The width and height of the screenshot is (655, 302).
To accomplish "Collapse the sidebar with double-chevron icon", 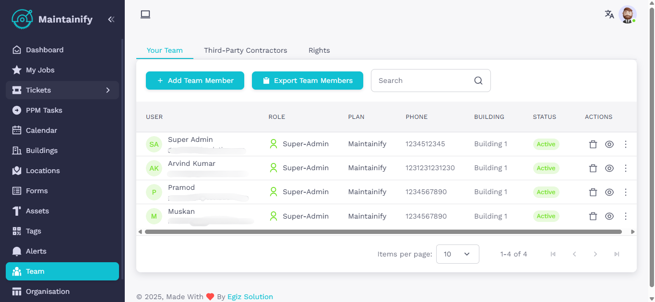I will (x=111, y=20).
